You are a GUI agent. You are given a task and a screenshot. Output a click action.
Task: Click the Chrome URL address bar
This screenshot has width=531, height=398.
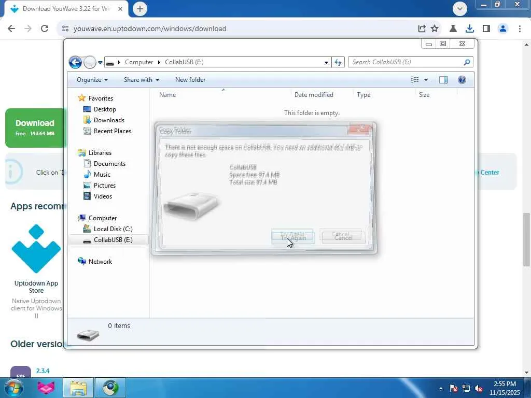pos(237,29)
